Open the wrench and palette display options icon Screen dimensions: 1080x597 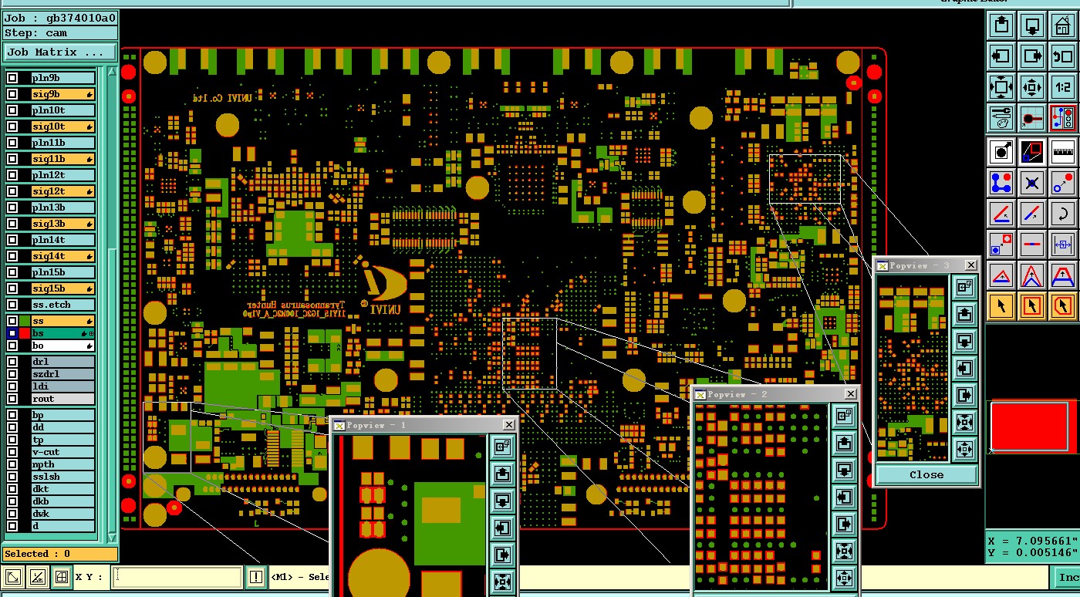[1001, 117]
